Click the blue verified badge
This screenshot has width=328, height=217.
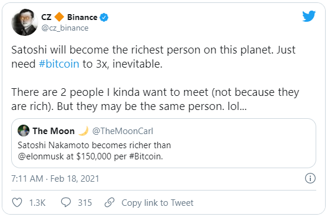coord(104,17)
